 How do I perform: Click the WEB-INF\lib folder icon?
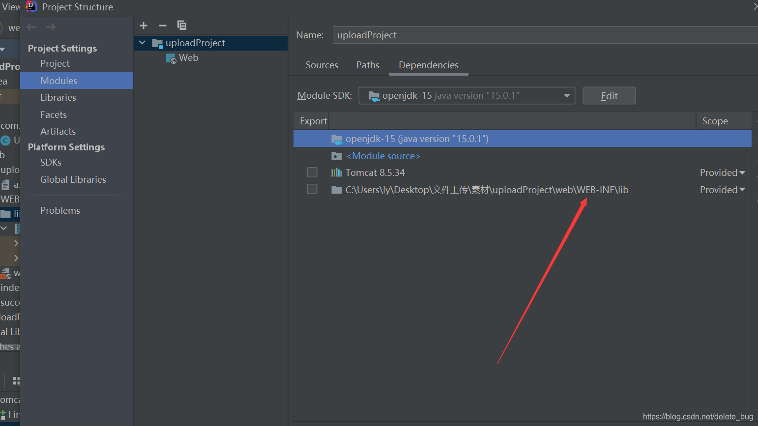(x=337, y=190)
